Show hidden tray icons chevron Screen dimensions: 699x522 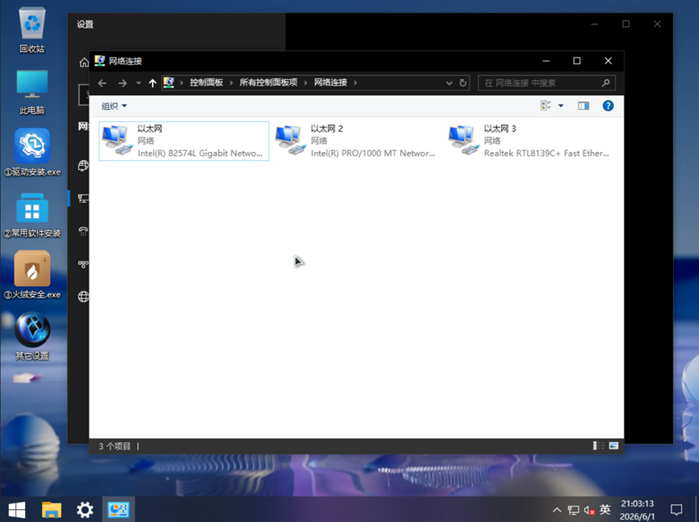click(557, 510)
